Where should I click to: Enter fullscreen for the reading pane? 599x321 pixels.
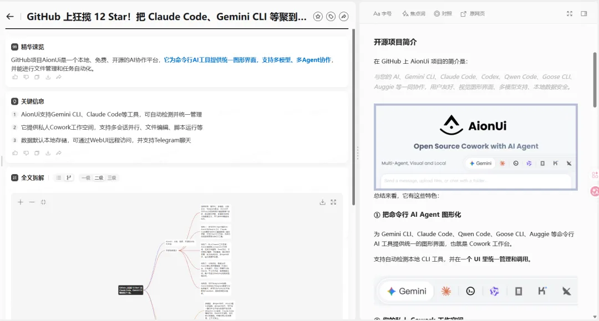pos(570,14)
